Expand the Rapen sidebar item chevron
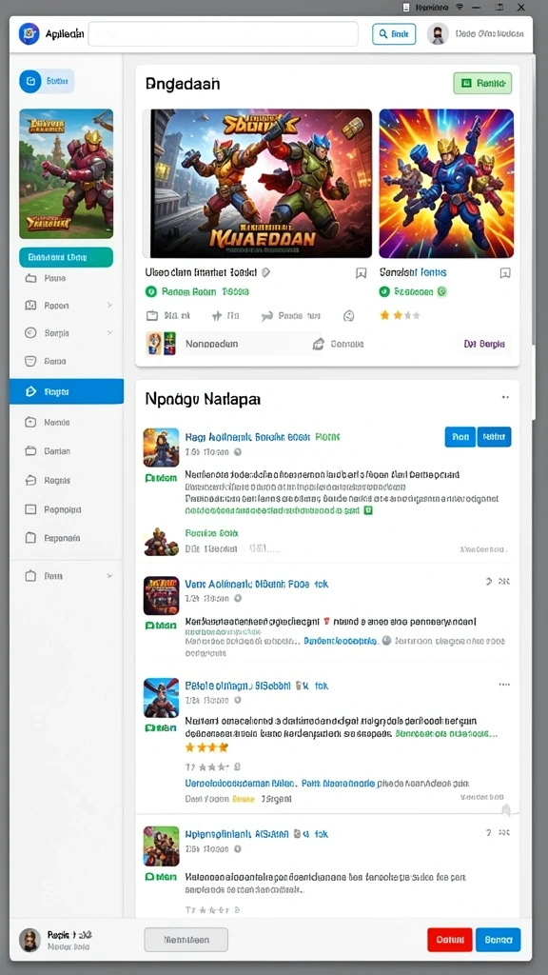548x975 pixels. 109,306
